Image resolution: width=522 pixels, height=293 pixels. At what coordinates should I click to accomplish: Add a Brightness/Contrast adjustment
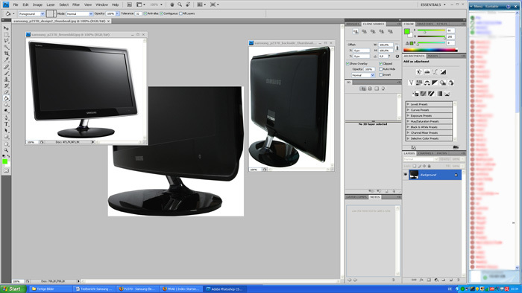tap(419, 71)
